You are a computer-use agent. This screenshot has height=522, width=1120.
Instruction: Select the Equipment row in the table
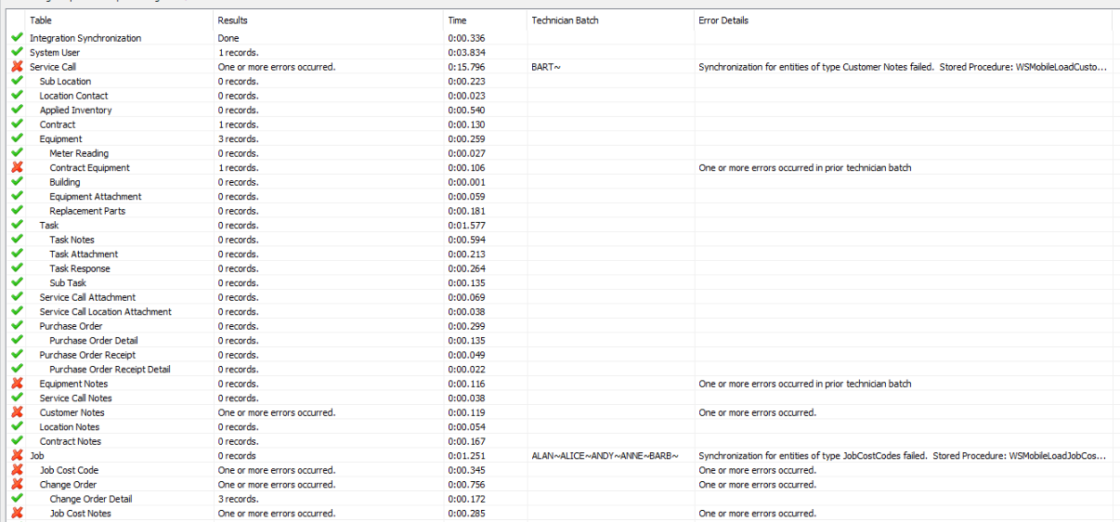click(x=60, y=139)
